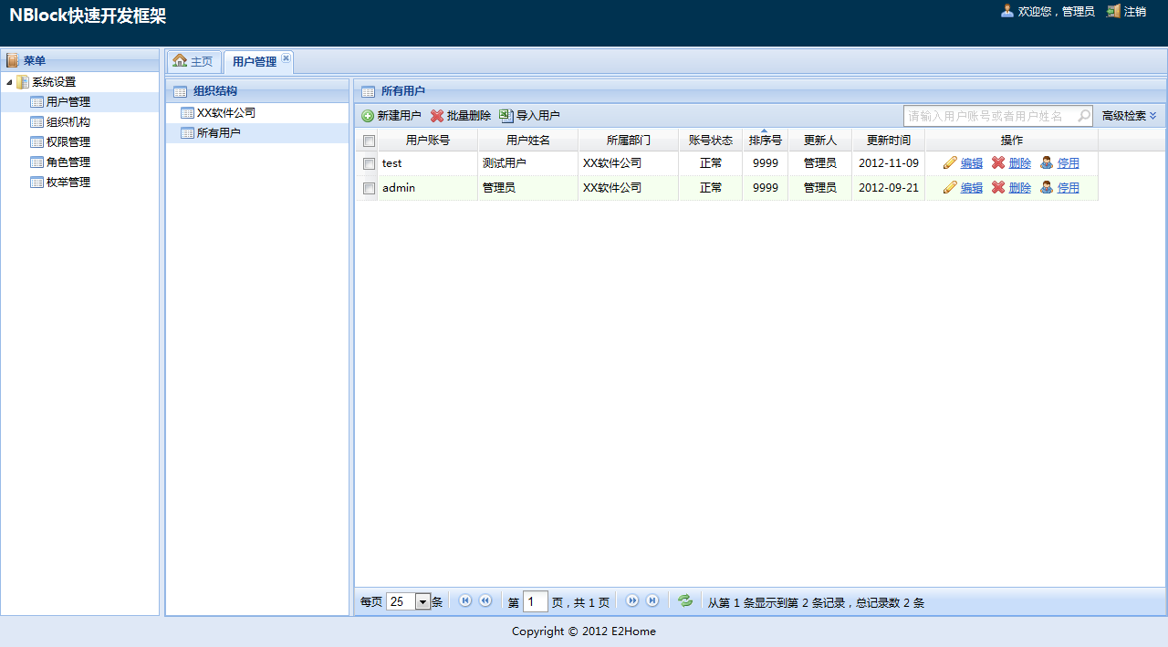Click the Excel import icon

[506, 116]
